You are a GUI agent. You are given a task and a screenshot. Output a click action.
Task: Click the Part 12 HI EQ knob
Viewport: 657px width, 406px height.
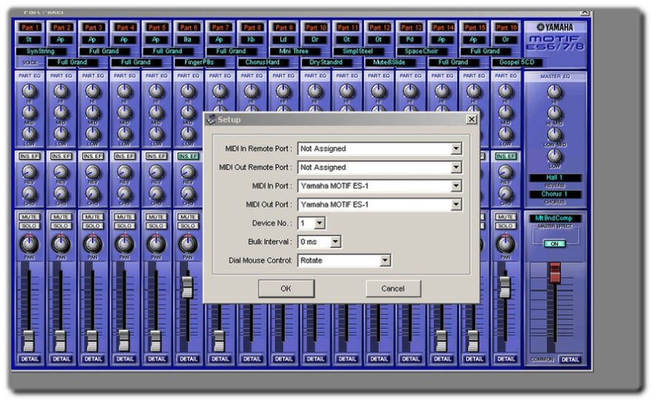pyautogui.click(x=378, y=90)
